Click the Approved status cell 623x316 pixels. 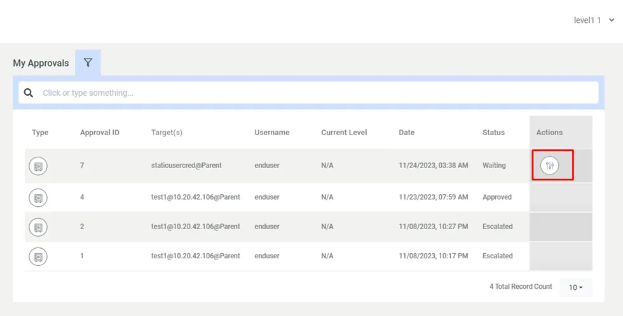pos(497,197)
